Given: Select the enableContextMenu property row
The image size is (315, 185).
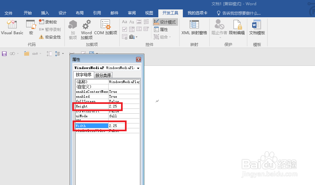Looking at the screenshot, I should pos(108,92).
